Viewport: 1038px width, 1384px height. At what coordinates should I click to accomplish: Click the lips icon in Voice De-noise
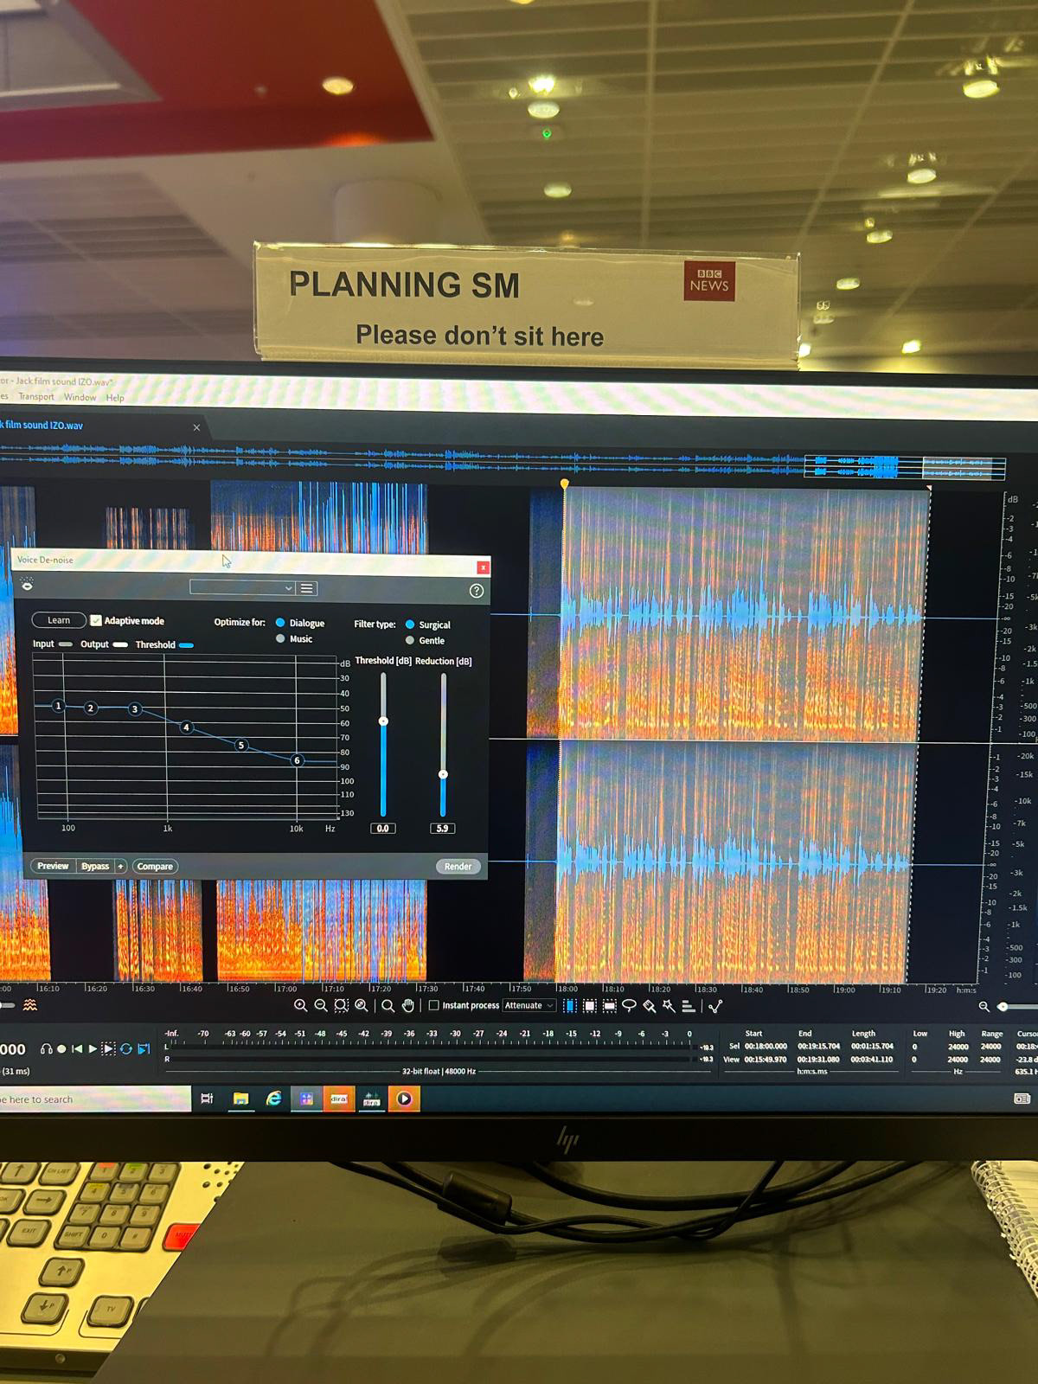[x=26, y=584]
